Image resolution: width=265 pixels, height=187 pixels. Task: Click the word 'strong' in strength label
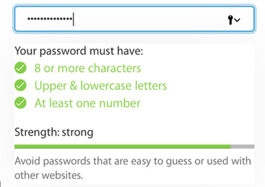click(x=78, y=132)
